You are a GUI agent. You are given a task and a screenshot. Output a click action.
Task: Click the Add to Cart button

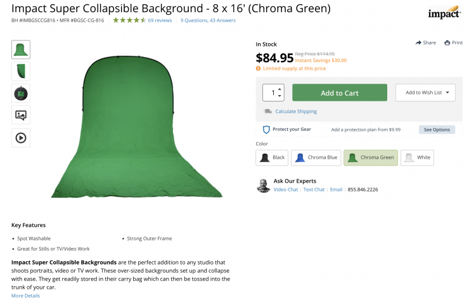(340, 93)
